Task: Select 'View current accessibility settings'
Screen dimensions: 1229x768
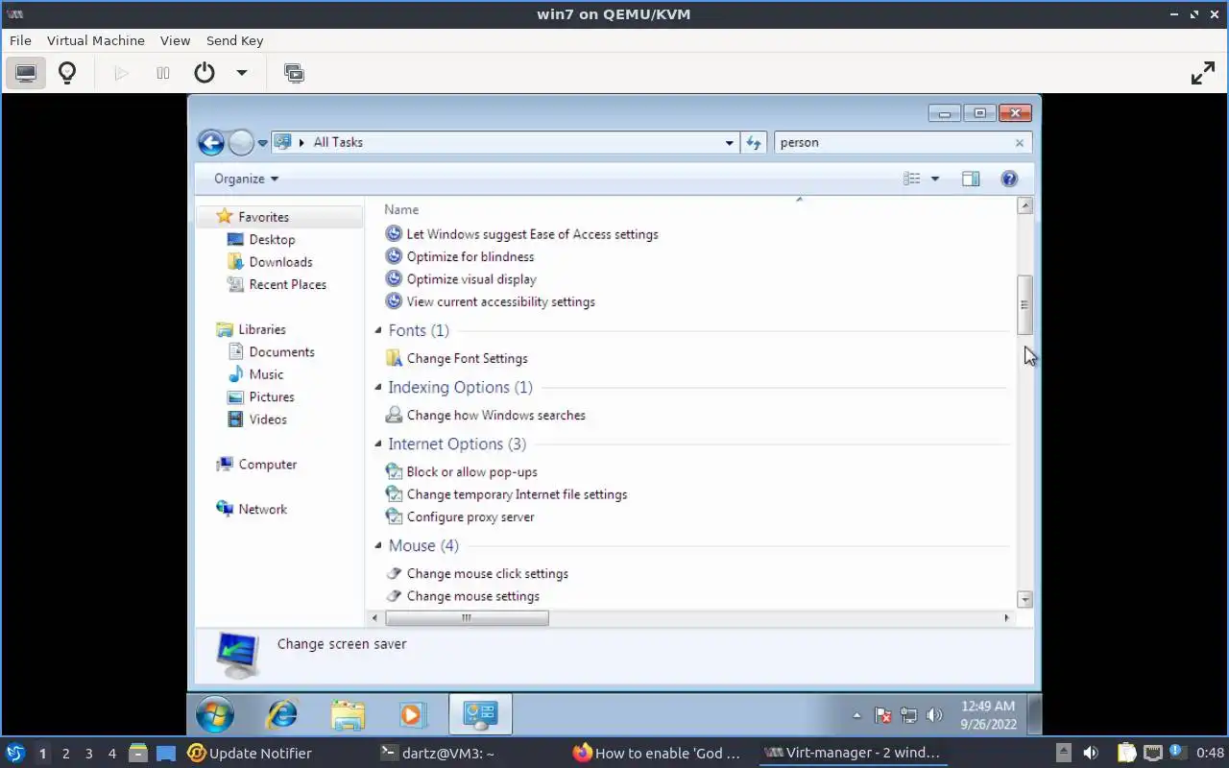Action: pyautogui.click(x=500, y=301)
